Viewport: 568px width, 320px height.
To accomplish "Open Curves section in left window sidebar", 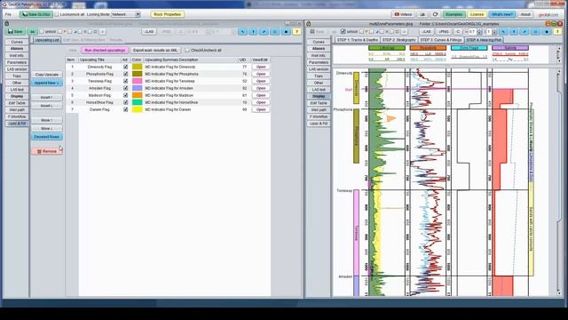I will coord(17,42).
